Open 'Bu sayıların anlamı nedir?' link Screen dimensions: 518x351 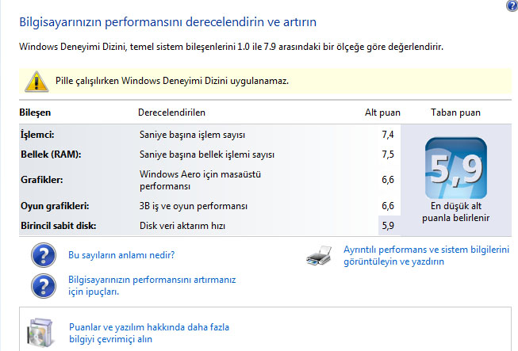[x=121, y=255]
